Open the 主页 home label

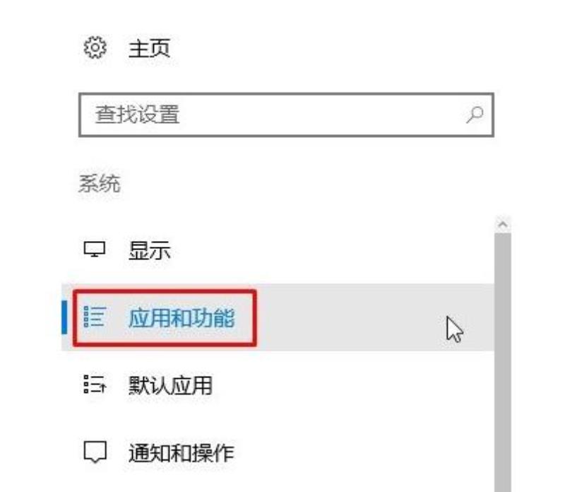click(150, 48)
